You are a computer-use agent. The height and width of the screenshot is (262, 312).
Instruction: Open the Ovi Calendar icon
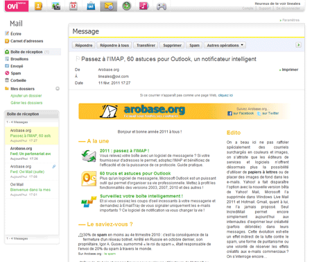click(x=73, y=6)
